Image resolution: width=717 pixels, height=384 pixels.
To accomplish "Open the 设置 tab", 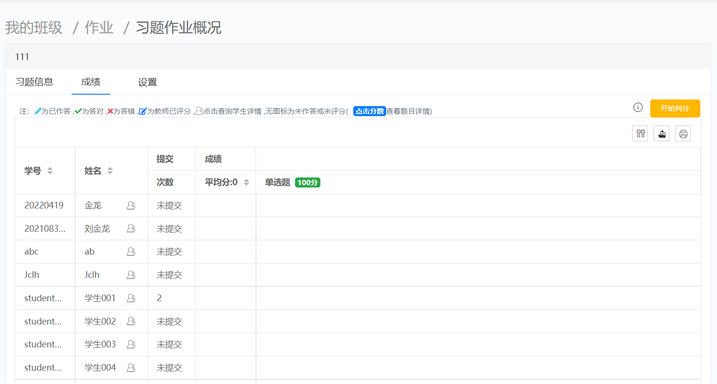I will (147, 82).
